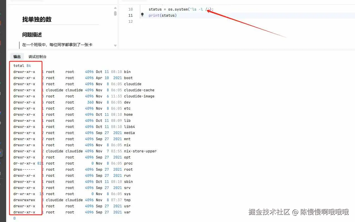Screen dimensions: 355x222
Task: Expand the problem description with the down chevron
Action: pyautogui.click(x=115, y=45)
